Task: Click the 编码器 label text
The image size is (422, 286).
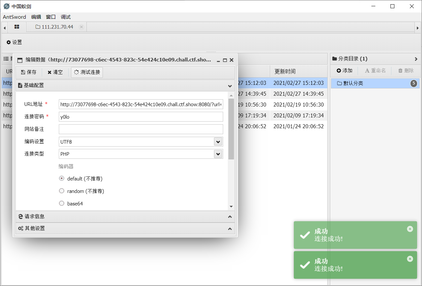Action: click(x=66, y=166)
